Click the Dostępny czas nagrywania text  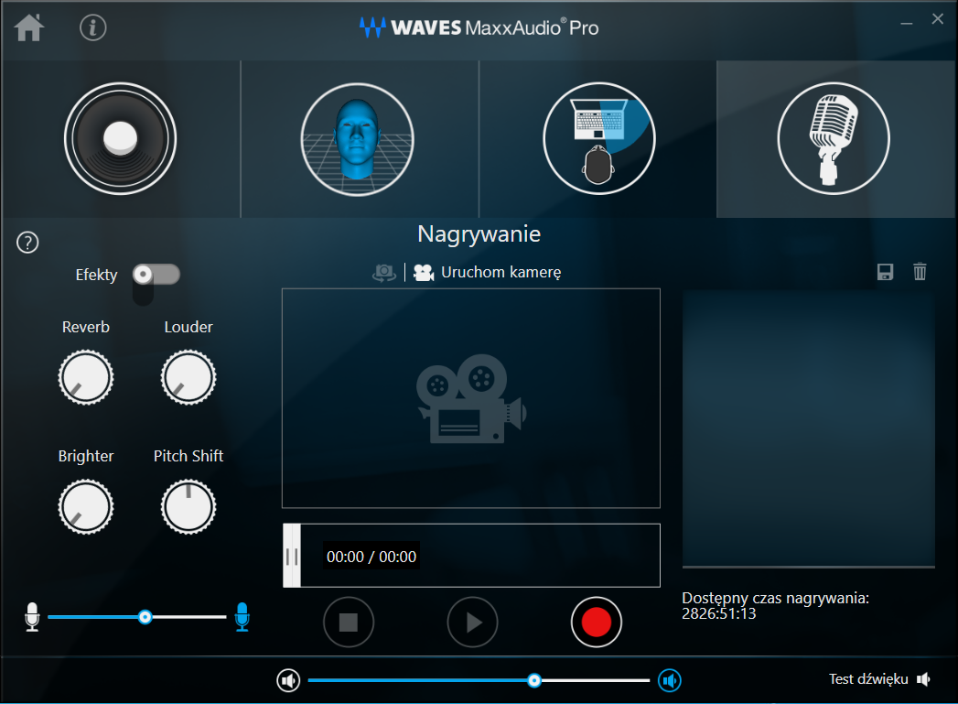[775, 599]
